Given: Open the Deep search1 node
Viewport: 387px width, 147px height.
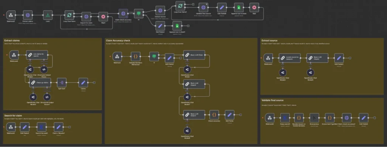Looking at the screenshot, I should [x=285, y=118].
